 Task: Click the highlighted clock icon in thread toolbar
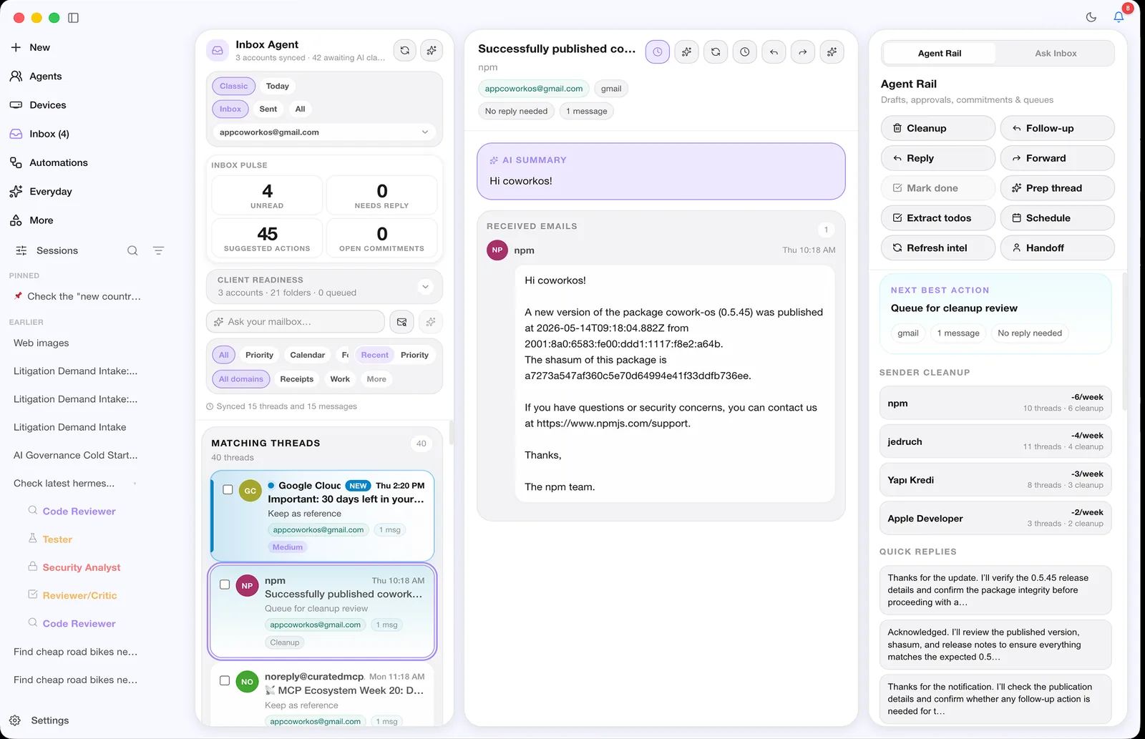point(658,52)
